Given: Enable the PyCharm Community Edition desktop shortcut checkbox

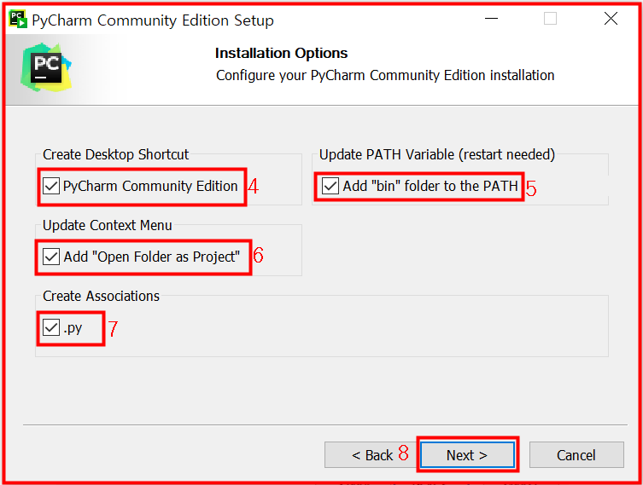Looking at the screenshot, I should tap(51, 186).
